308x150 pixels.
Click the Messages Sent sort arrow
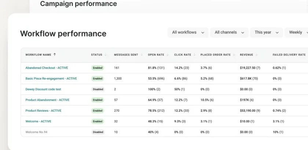(142, 55)
